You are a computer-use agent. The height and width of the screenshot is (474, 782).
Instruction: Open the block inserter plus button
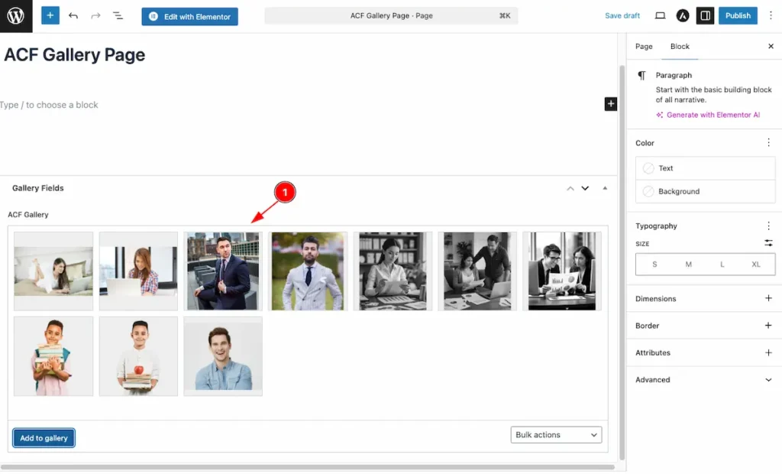[x=50, y=15]
